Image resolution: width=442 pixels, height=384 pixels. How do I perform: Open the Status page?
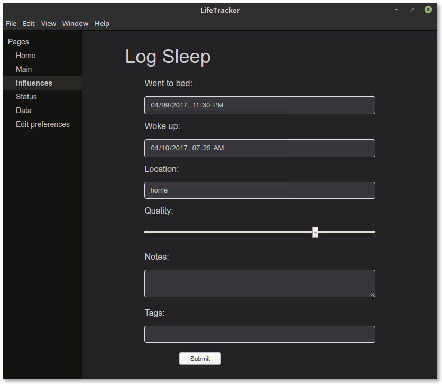tap(42, 97)
